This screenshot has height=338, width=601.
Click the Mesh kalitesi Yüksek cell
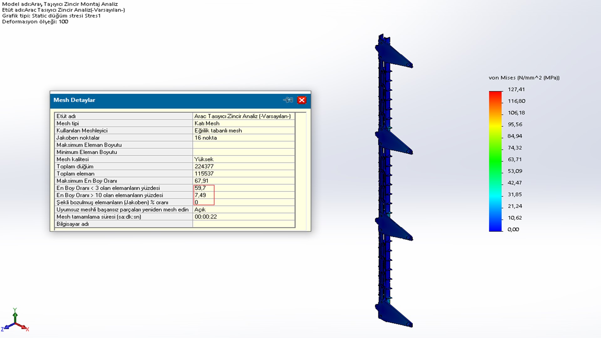tap(204, 159)
